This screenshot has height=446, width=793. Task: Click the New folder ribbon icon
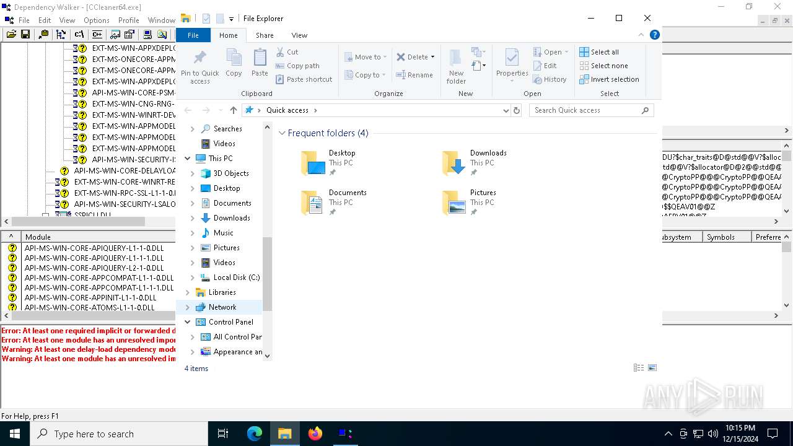pos(456,66)
